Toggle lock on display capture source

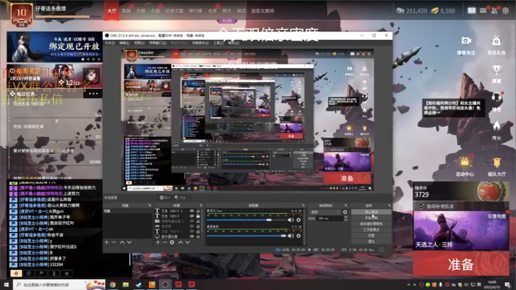(x=198, y=236)
